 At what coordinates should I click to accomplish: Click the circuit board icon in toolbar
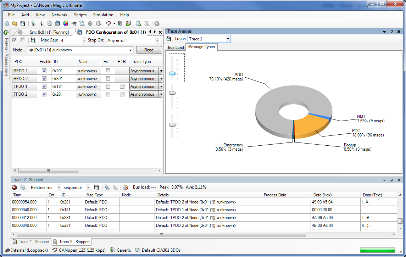point(74,23)
